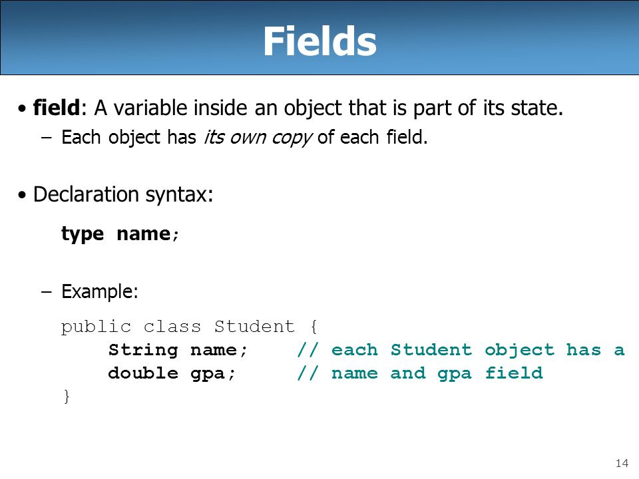
Task: Click the slide title "Fields"
Action: [320, 41]
